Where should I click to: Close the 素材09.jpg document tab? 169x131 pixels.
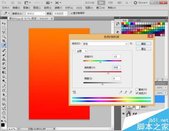pos(52,19)
